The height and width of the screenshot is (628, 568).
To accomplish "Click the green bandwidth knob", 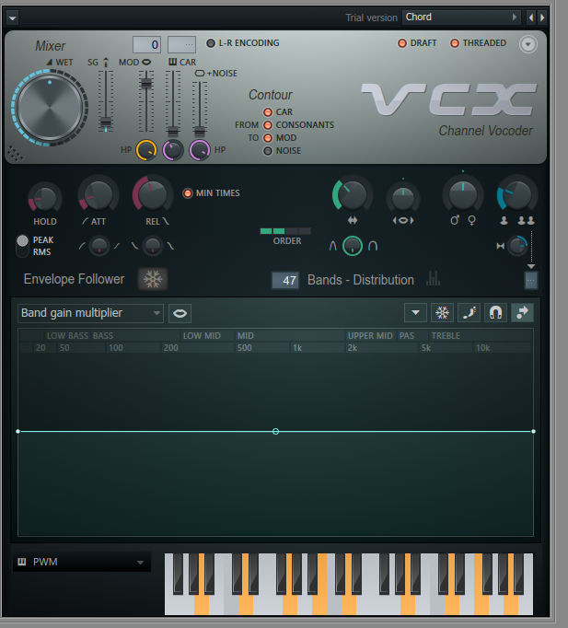I will pos(351,194).
